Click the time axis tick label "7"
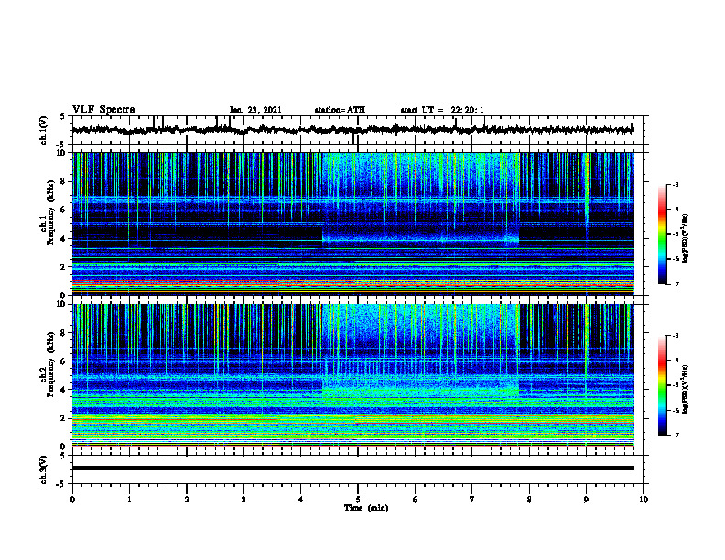Screen dimensions: 725x560 tap(472, 500)
